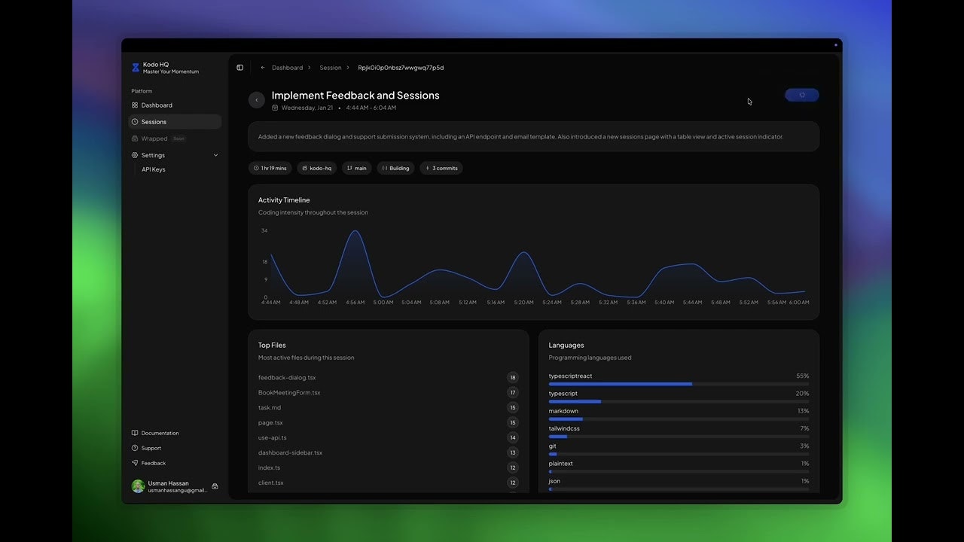This screenshot has height=542, width=964.
Task: Expand the Settings chevron in sidebar
Action: tap(215, 155)
